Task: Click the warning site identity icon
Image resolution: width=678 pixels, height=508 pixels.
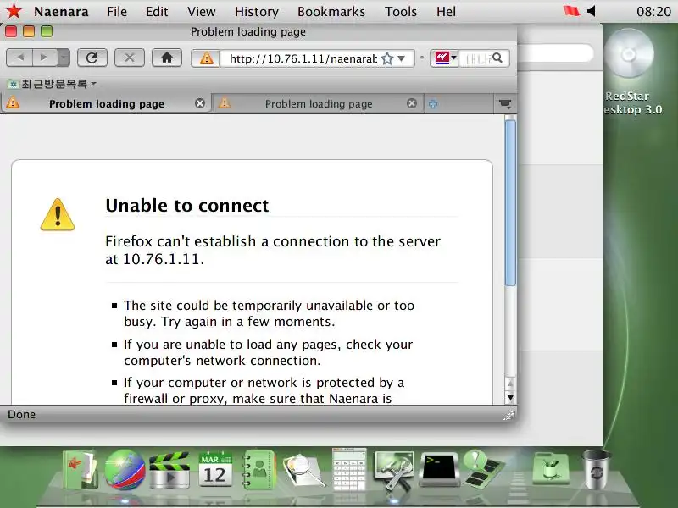Action: point(206,58)
